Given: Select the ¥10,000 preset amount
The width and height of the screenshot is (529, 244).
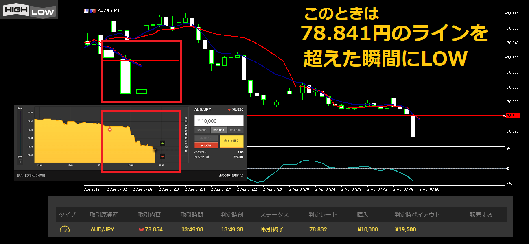Looking at the screenshot, I should click(219, 130).
